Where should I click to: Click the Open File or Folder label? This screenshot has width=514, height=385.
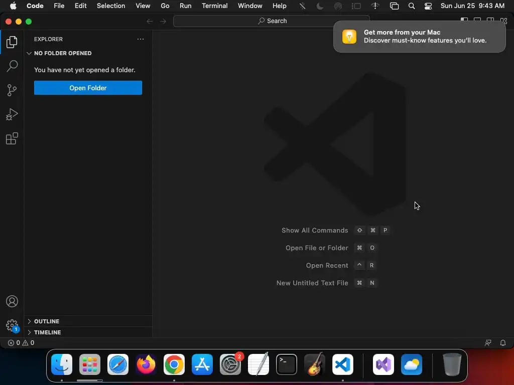pos(317,248)
